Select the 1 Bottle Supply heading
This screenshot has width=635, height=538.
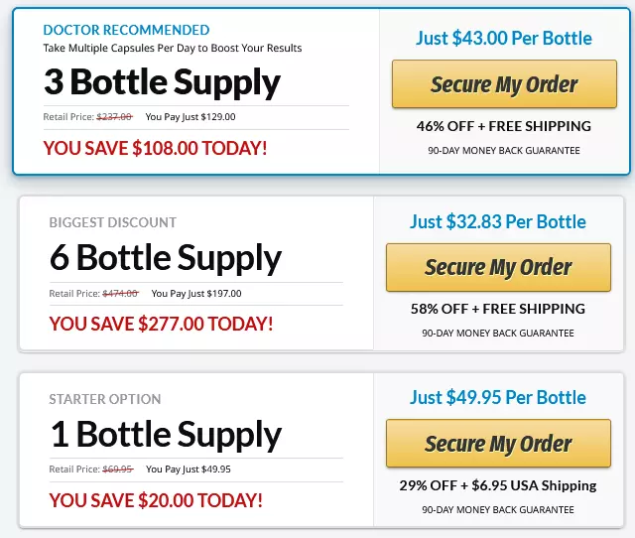(166, 435)
